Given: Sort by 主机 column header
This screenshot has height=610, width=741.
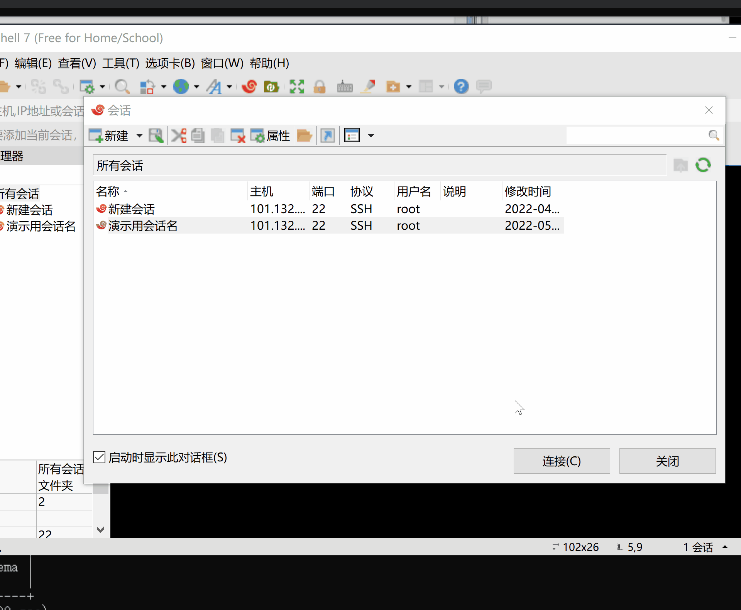Looking at the screenshot, I should [278, 191].
